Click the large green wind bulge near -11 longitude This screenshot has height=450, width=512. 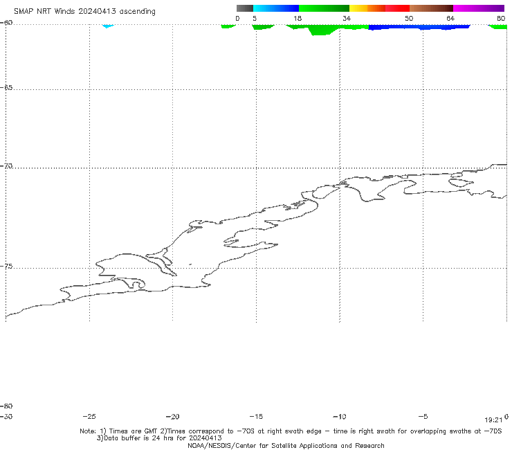[x=322, y=30]
